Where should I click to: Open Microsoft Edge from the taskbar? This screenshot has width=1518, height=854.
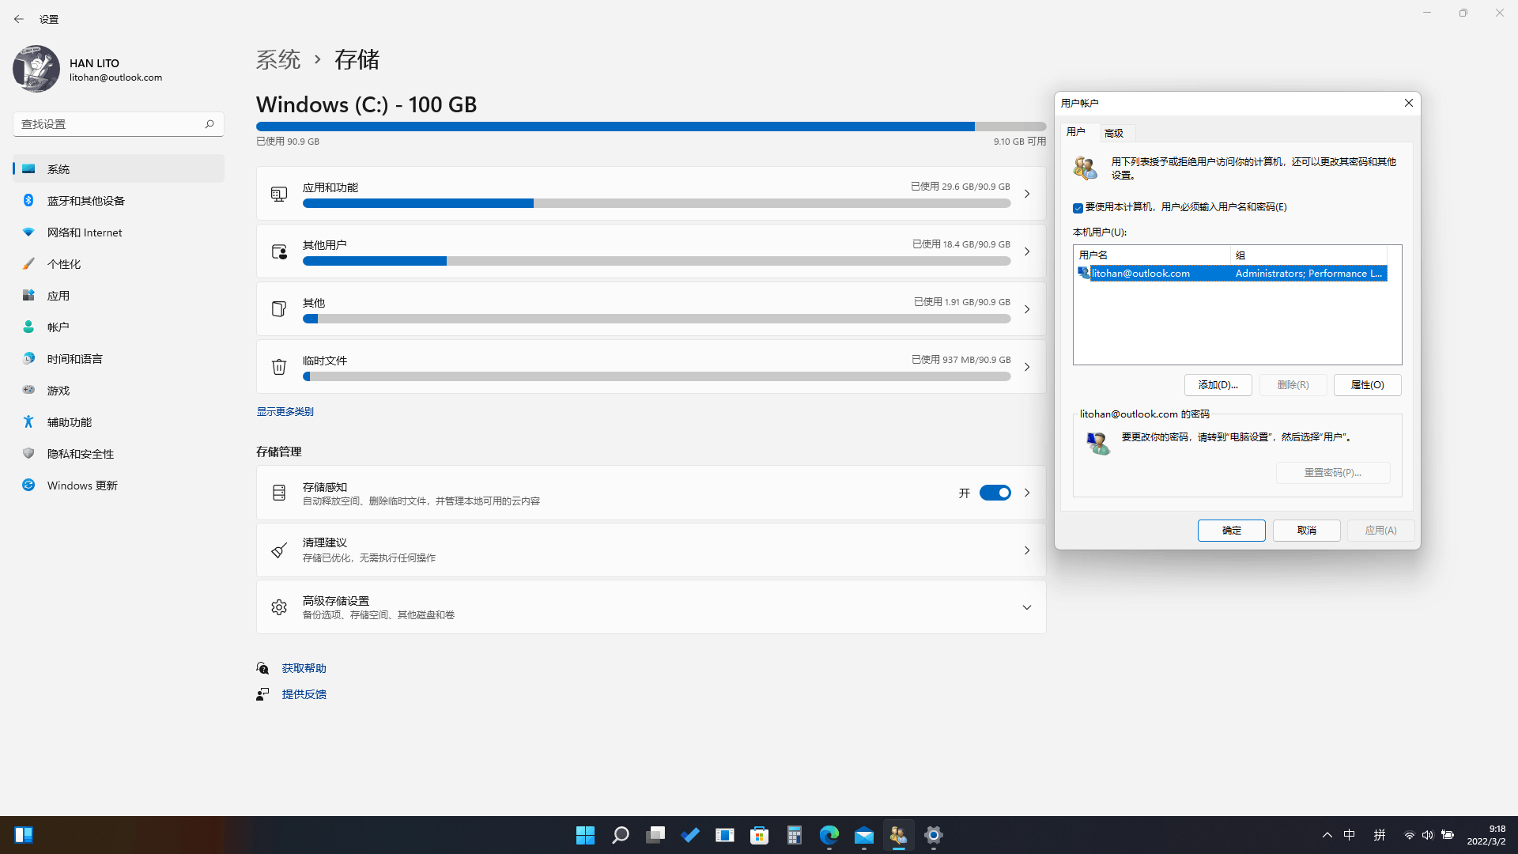click(x=829, y=835)
